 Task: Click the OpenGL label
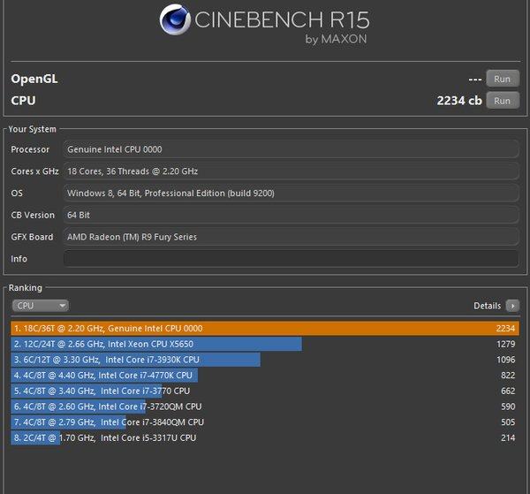click(34, 80)
